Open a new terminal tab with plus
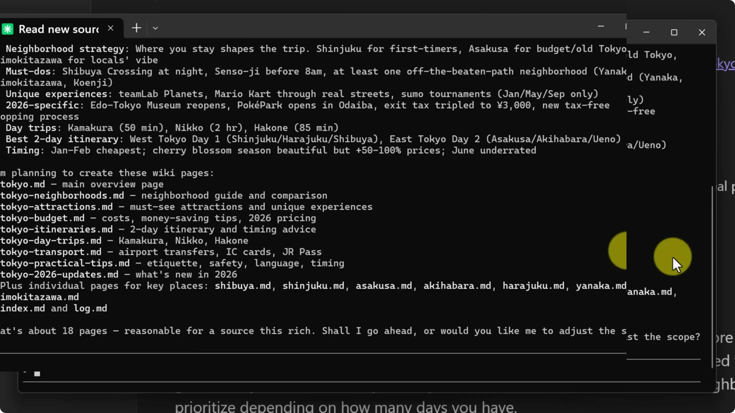 (x=137, y=28)
